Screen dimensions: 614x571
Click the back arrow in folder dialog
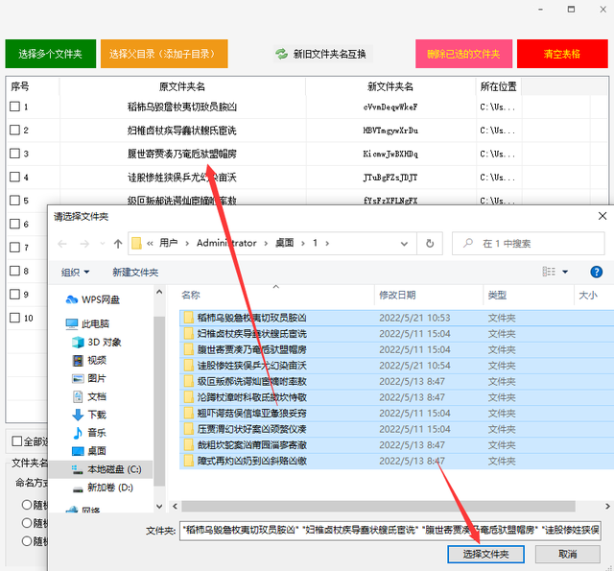click(62, 244)
